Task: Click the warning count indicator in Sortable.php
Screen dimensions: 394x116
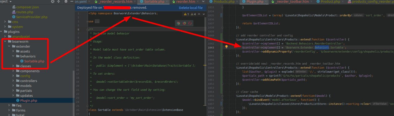Action: (x=187, y=14)
